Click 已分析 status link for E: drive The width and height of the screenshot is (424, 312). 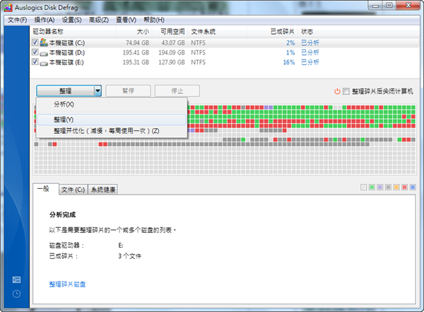click(x=310, y=62)
